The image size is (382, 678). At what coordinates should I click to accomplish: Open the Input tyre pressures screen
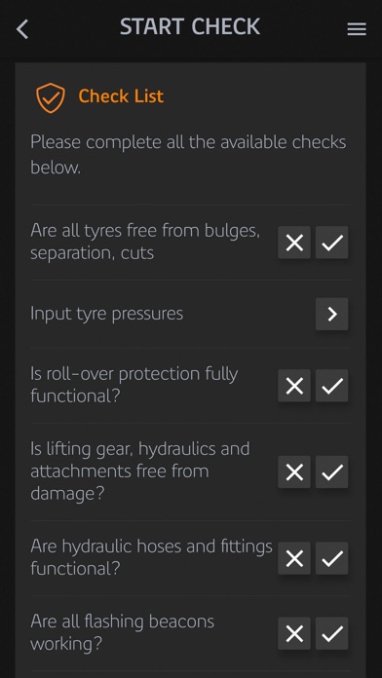point(332,314)
